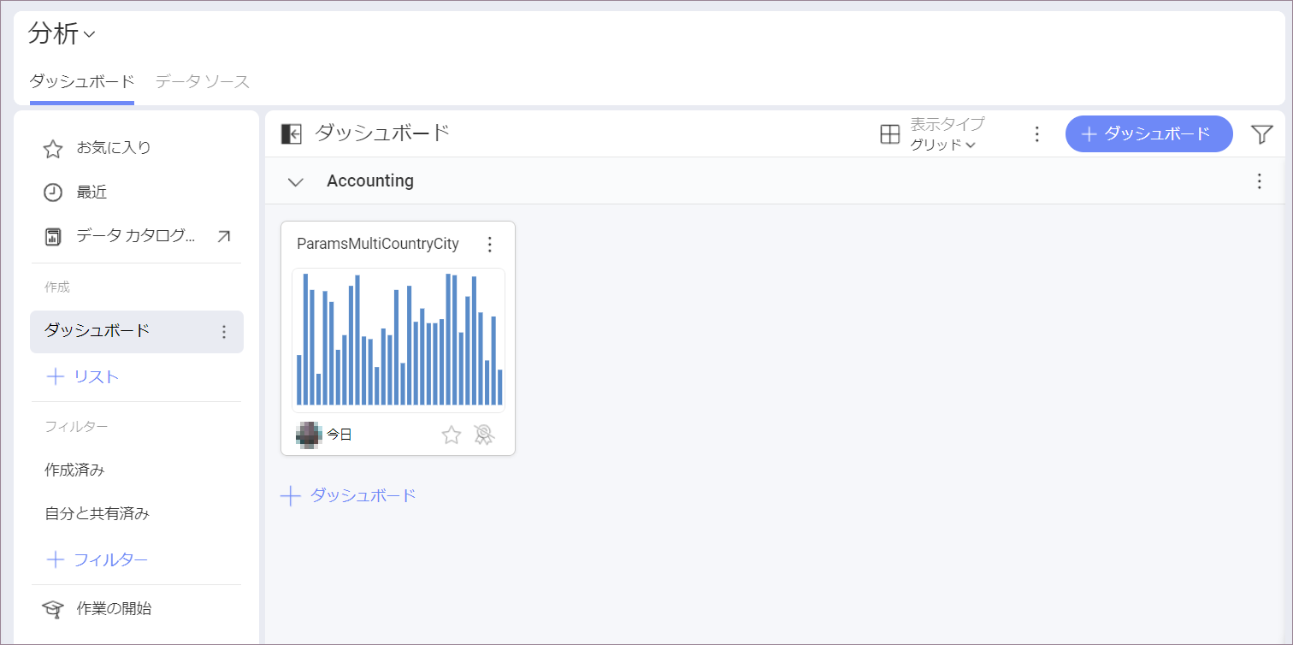Open the filter funnel icon
This screenshot has height=645, width=1293.
click(1261, 133)
